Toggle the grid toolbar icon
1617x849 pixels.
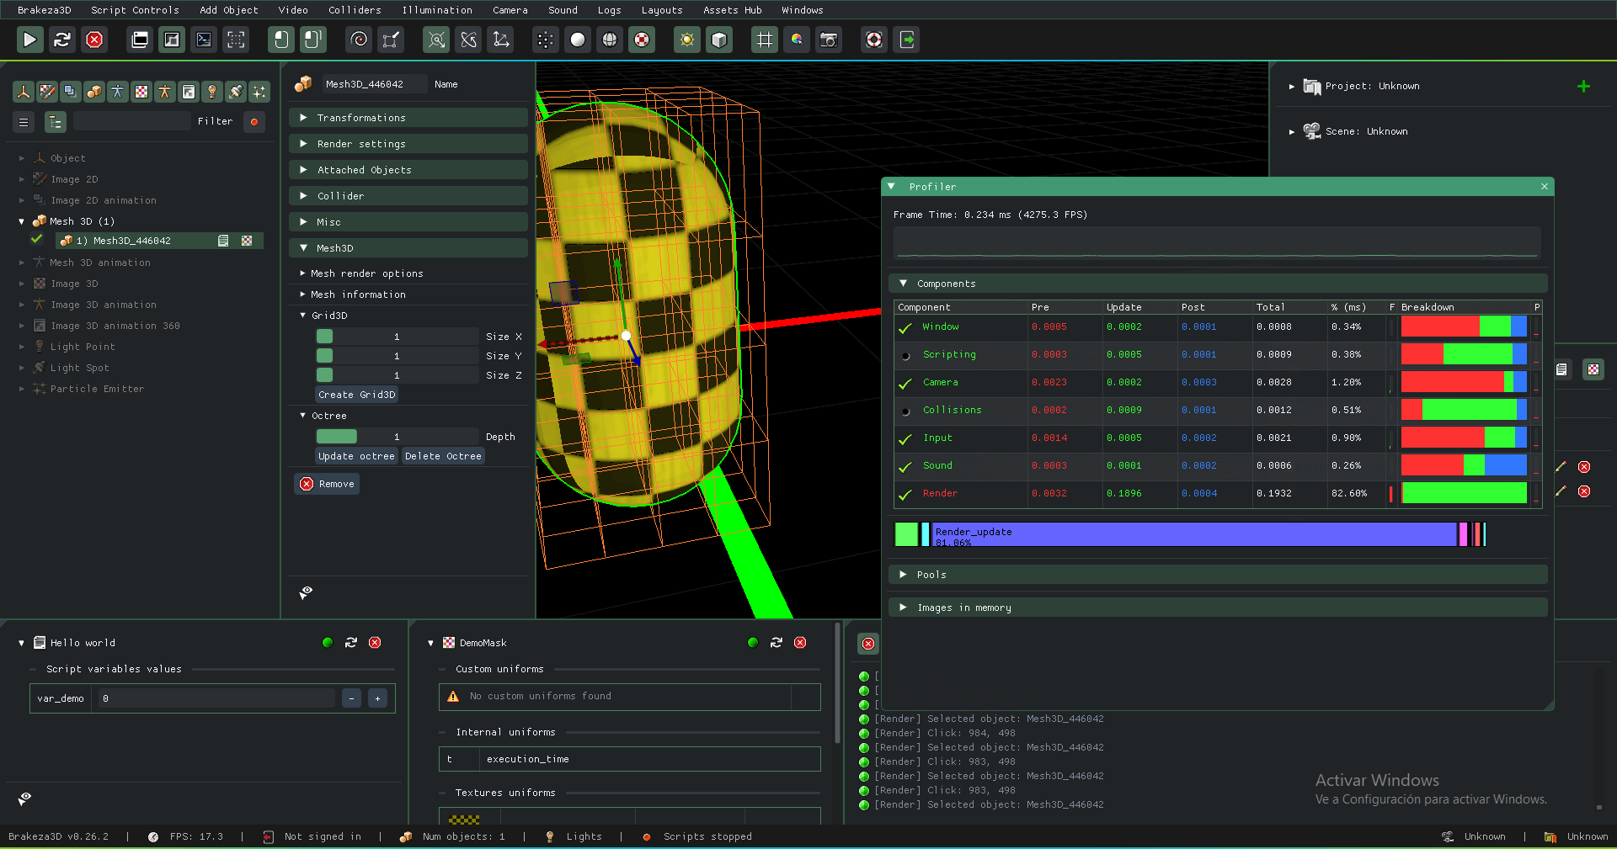click(x=764, y=40)
